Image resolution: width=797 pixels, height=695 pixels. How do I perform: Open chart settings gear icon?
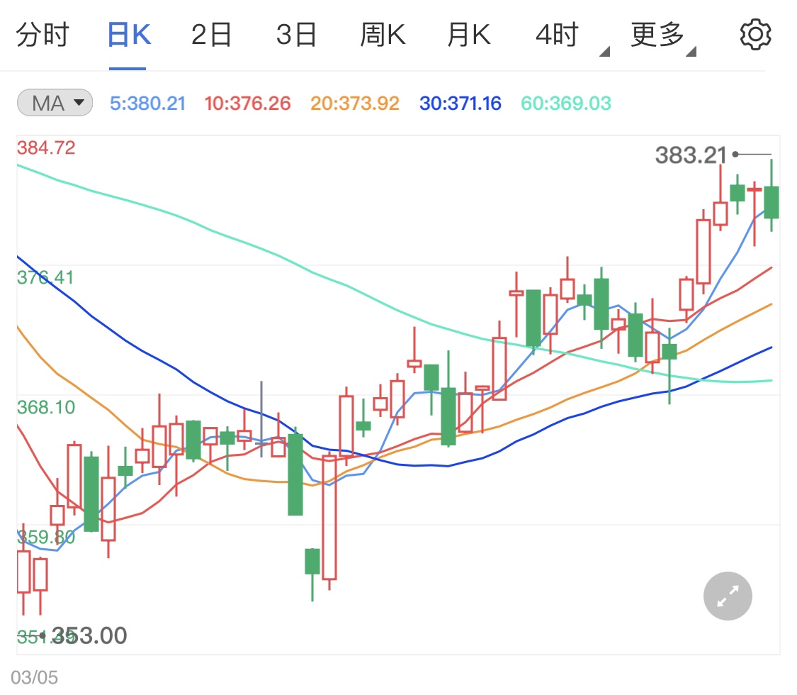coord(754,35)
